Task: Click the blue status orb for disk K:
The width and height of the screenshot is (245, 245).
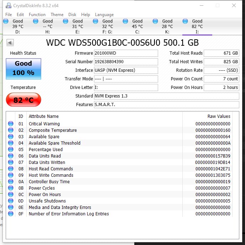Action: [x=155, y=21]
